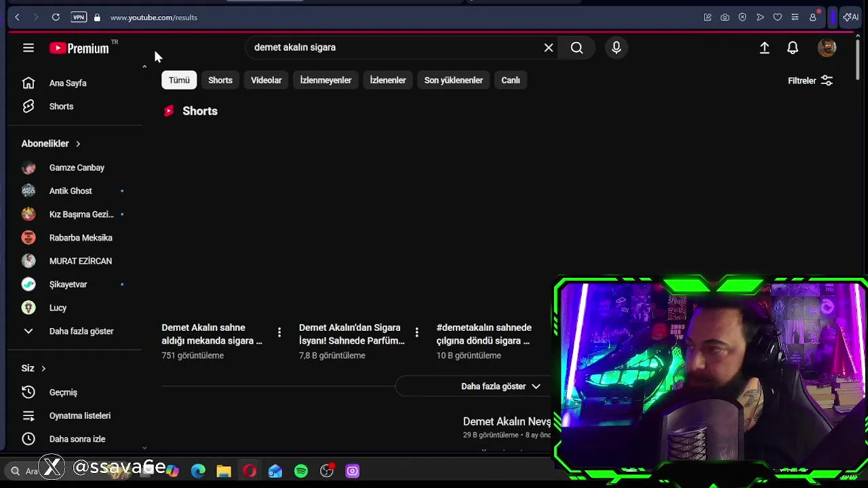
Task: Bookmark the page with the heart icon
Action: point(778,18)
